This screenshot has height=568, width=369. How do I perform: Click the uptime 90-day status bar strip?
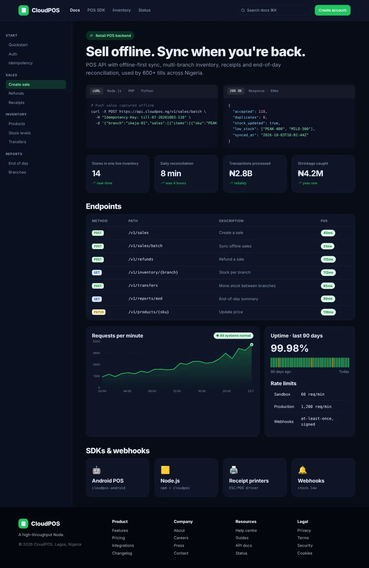(310, 363)
